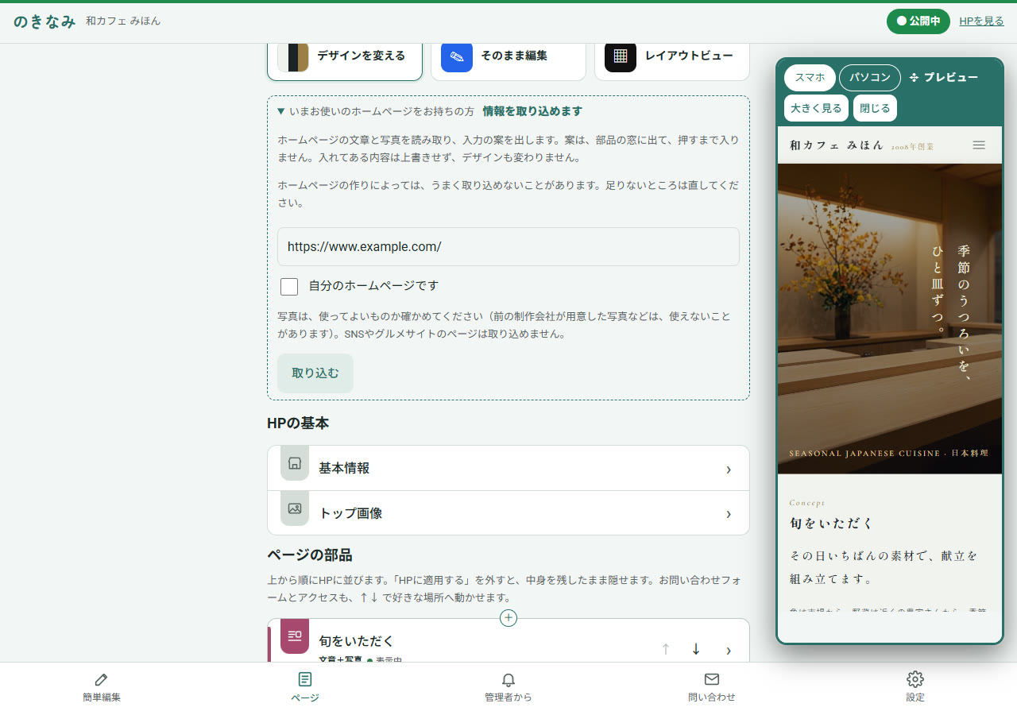Click the preview hero flower image
The image size is (1017, 715).
point(890,319)
